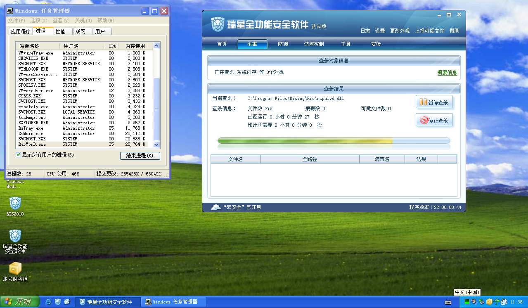Go to the 首页 tab in Rising
This screenshot has width=528, height=308.
click(x=222, y=44)
